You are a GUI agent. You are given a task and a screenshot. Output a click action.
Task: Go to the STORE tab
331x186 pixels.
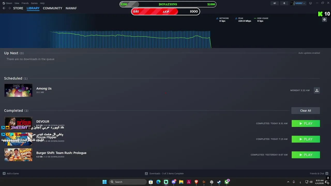tap(18, 8)
